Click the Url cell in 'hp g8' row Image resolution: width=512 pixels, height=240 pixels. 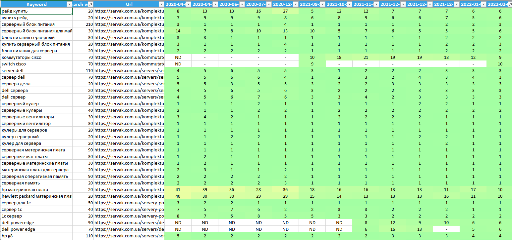pyautogui.click(x=129, y=236)
